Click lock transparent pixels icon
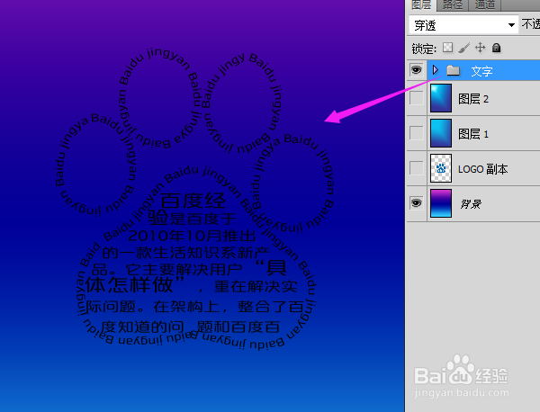This screenshot has height=412, width=540. coord(447,48)
